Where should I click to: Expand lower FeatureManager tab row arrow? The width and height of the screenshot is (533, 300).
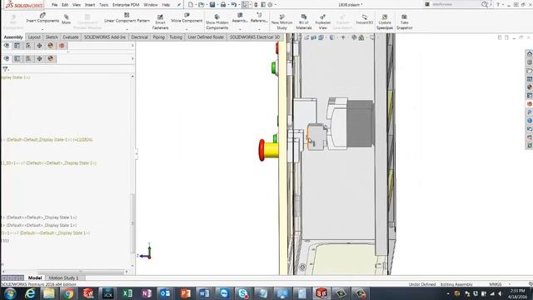coord(132,59)
